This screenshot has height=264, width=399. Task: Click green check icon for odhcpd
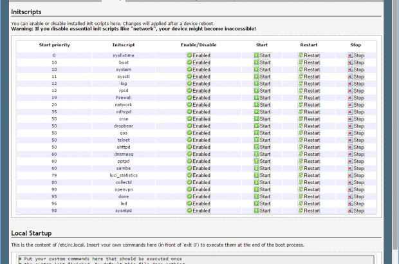click(190, 112)
